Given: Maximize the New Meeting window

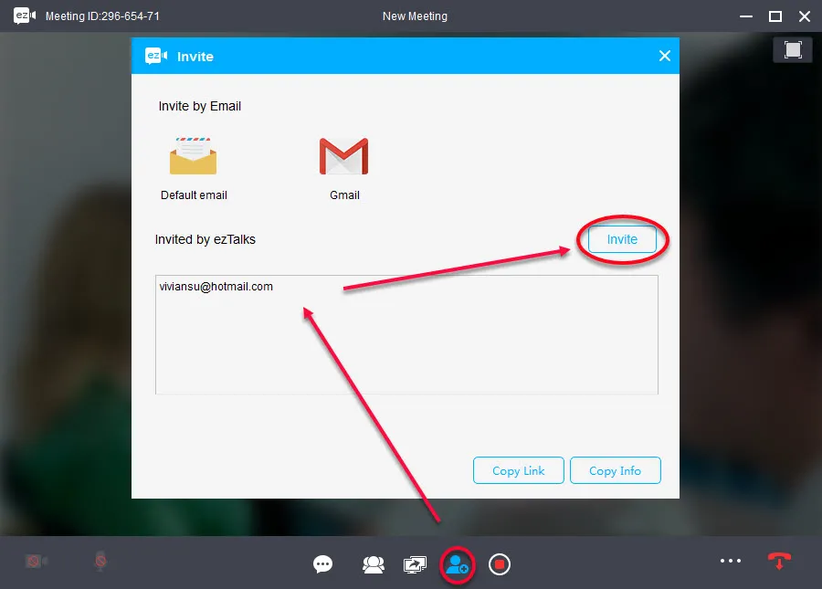Looking at the screenshot, I should coord(775,16).
